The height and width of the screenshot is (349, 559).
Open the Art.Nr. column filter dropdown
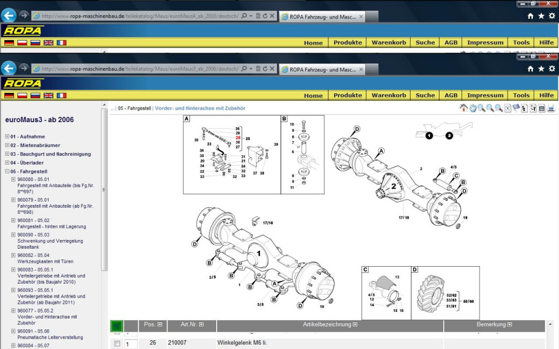[201, 324]
